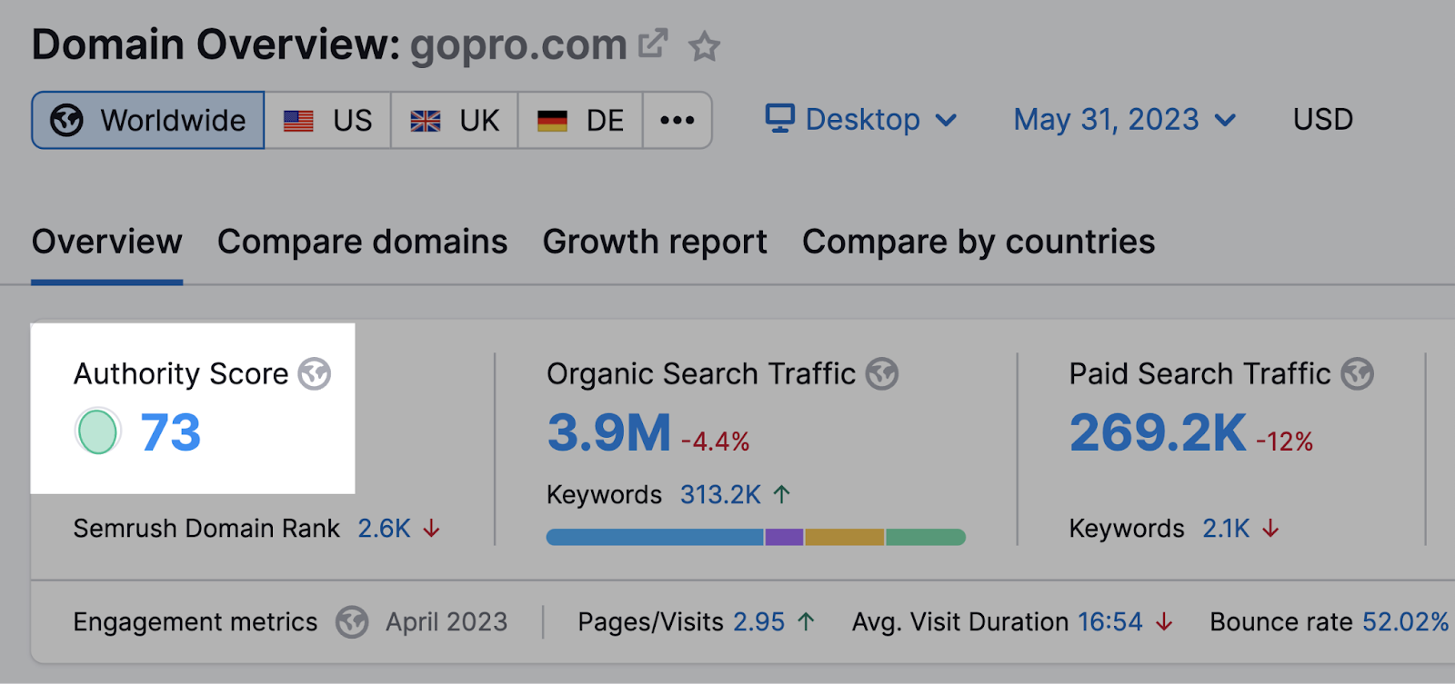Click globe icon beside Organic Search Traffic

[881, 373]
